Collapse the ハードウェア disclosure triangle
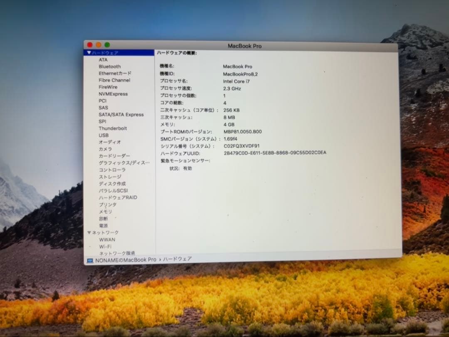The height and width of the screenshot is (337, 449). [89, 53]
